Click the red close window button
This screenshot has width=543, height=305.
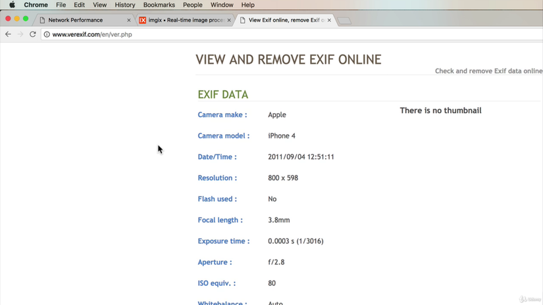coord(8,18)
